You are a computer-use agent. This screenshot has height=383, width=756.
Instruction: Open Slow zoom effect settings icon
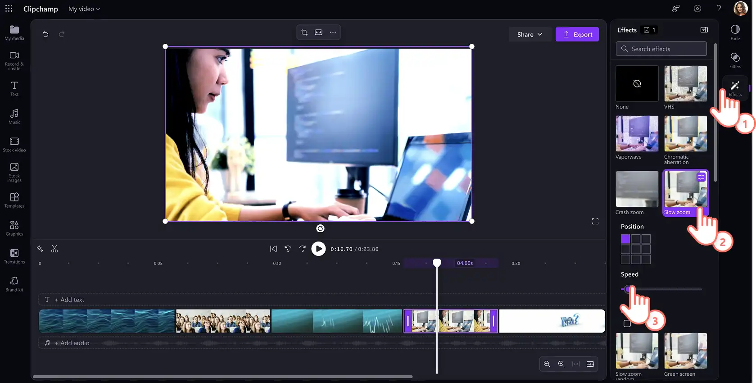pyautogui.click(x=701, y=177)
